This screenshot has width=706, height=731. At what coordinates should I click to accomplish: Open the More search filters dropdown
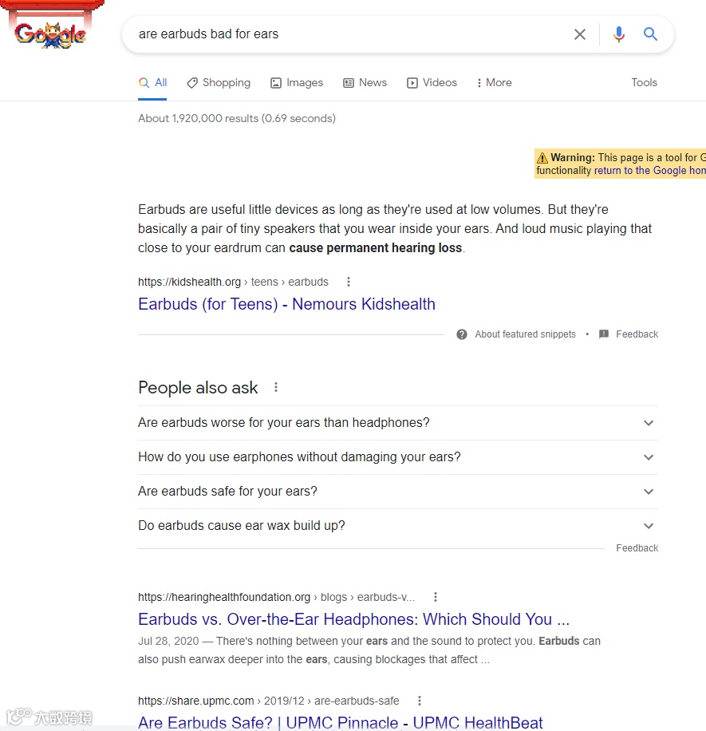click(494, 82)
